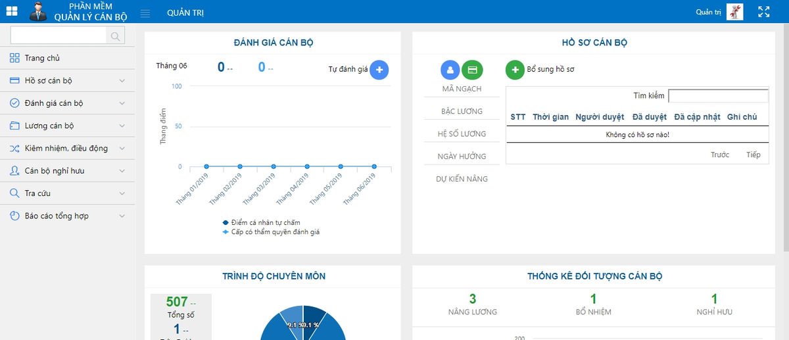
Task: Click the Trang chủ grid icon
Action: tap(14, 59)
